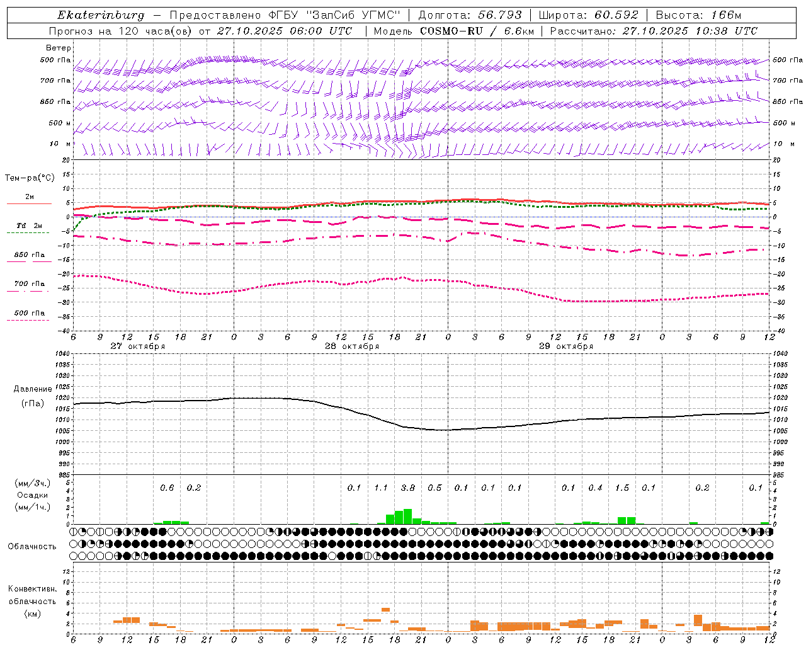
Task: Click the 28 октября date label
Action: click(x=352, y=346)
